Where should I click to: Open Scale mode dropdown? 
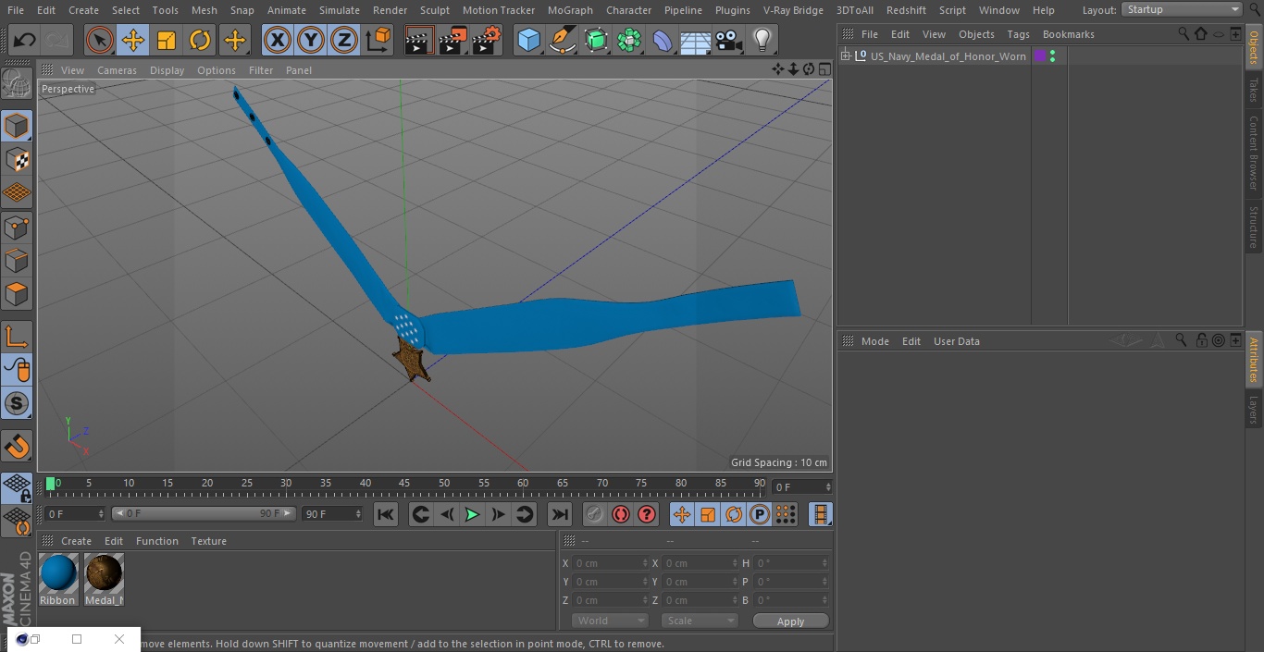[x=700, y=621]
